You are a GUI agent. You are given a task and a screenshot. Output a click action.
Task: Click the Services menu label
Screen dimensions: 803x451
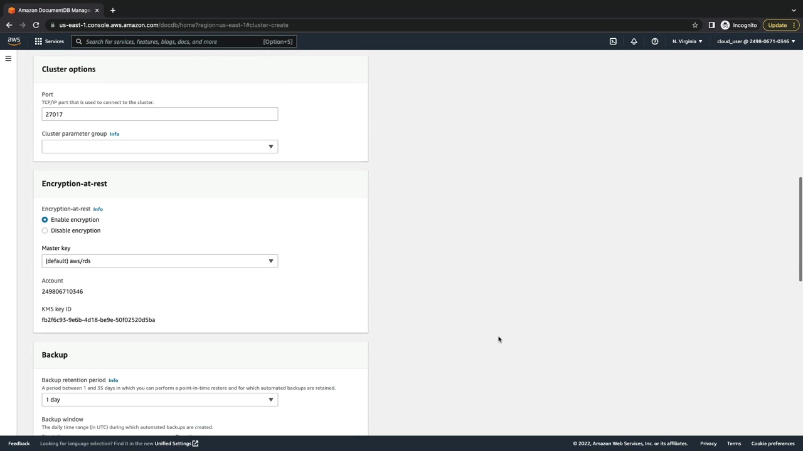click(x=54, y=41)
